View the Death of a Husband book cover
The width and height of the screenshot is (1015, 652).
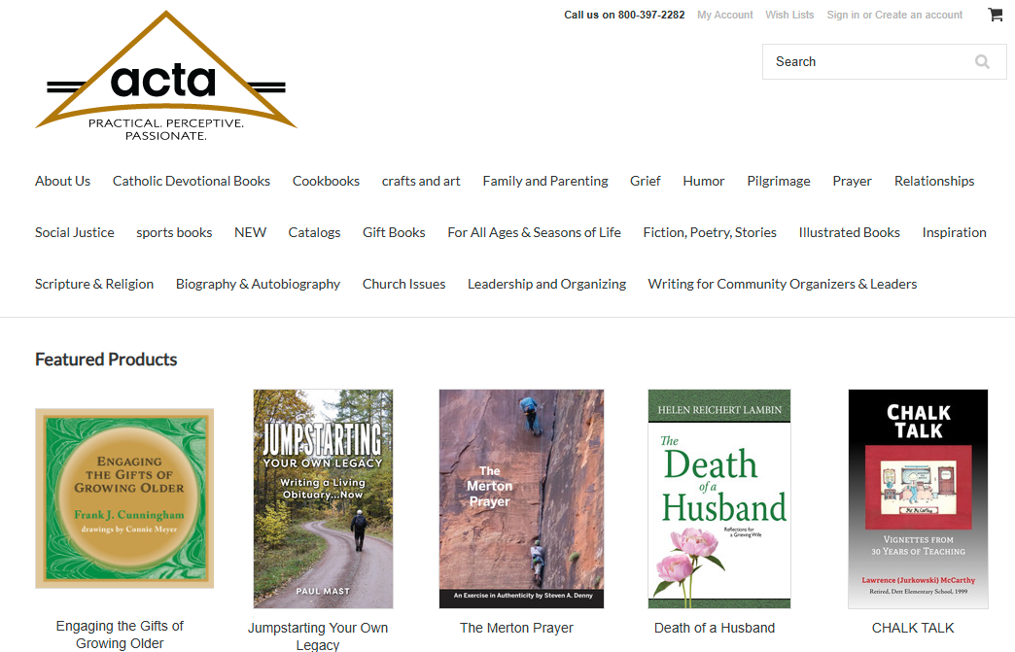click(x=718, y=498)
